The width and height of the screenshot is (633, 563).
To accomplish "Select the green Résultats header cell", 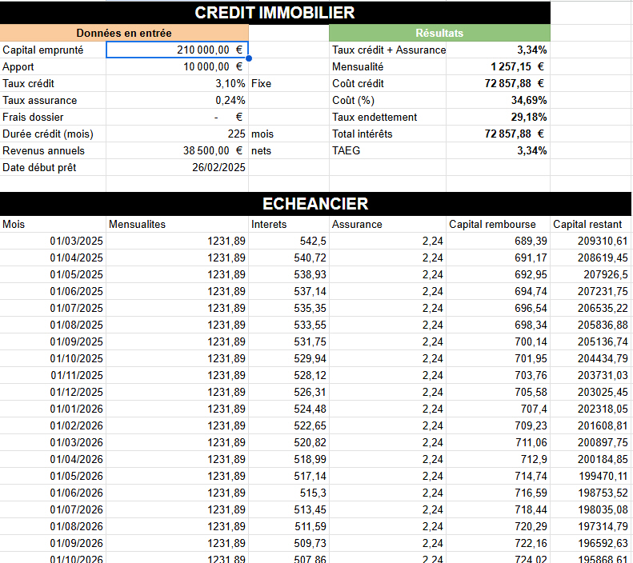I will pyautogui.click(x=439, y=33).
